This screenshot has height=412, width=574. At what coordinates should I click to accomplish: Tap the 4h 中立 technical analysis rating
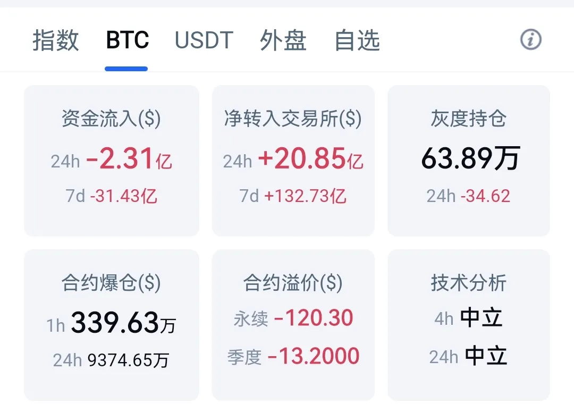(468, 317)
